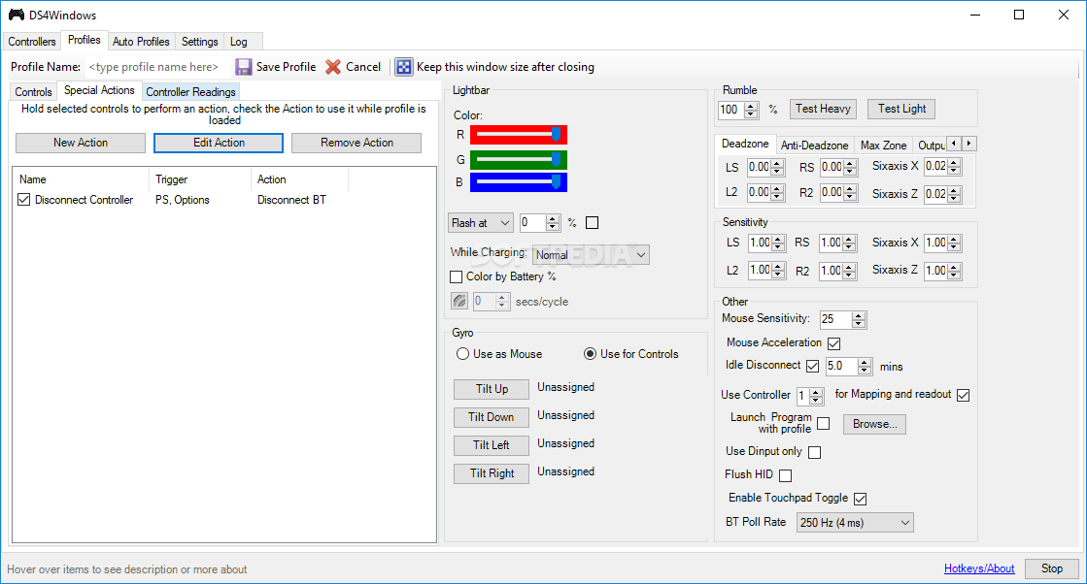This screenshot has width=1087, height=584.
Task: Click the Test Heavy rumble button
Action: point(823,109)
